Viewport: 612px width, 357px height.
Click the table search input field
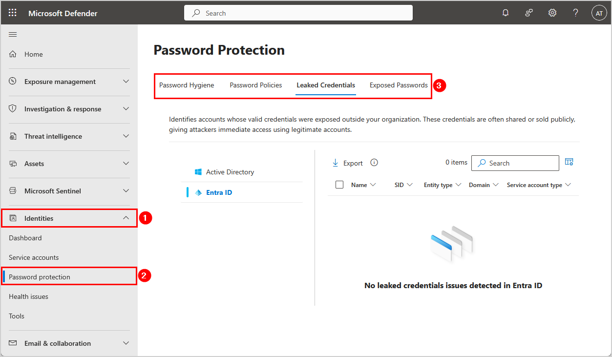pos(515,163)
